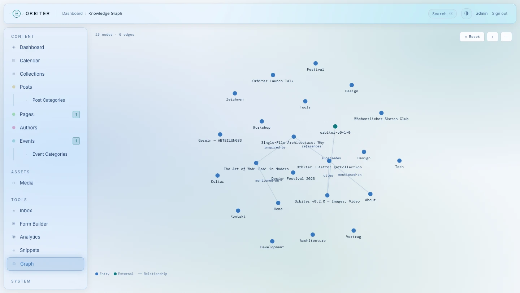520x293 pixels.
Task: Click the Entry legend entry
Action: point(102,274)
